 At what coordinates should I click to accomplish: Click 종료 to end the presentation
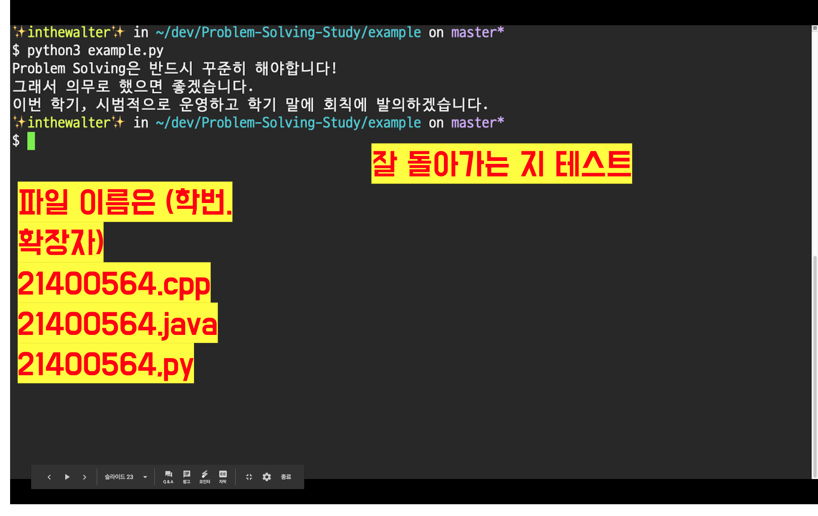286,477
